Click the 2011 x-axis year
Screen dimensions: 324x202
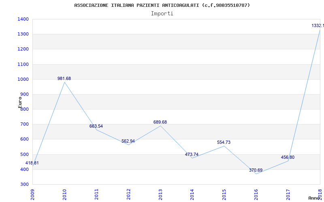96,194
